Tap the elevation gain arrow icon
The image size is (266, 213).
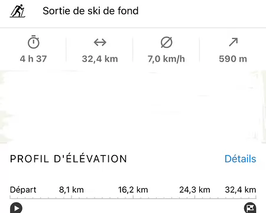pos(233,42)
